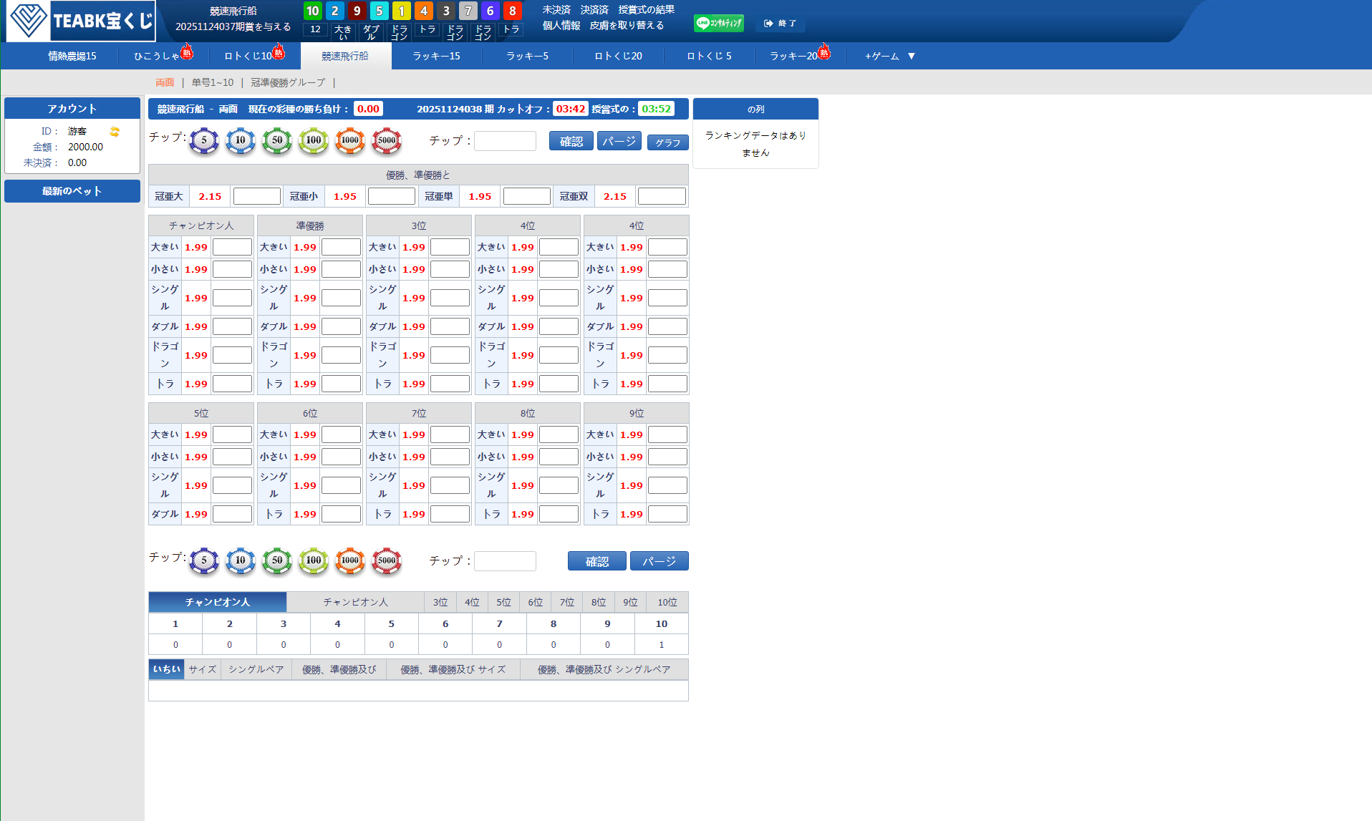
Task: Open the シングルペア statistics tab
Action: click(256, 669)
